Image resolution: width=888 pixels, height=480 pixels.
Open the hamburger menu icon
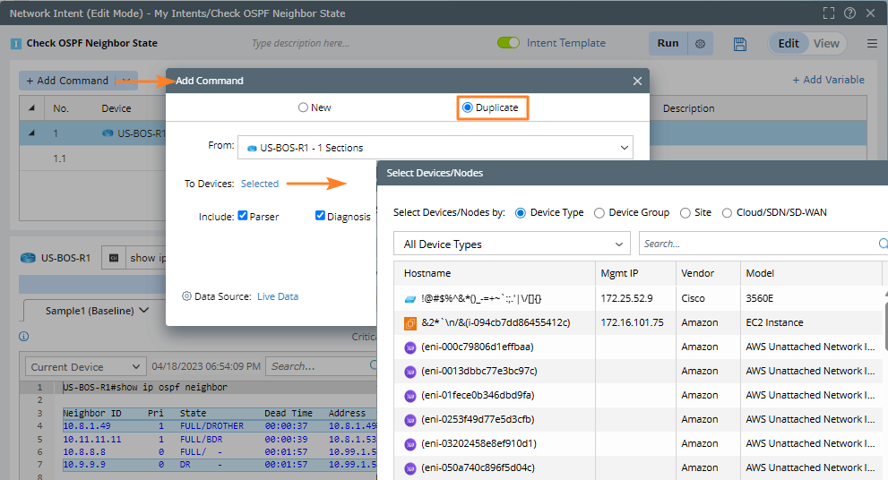tap(872, 44)
